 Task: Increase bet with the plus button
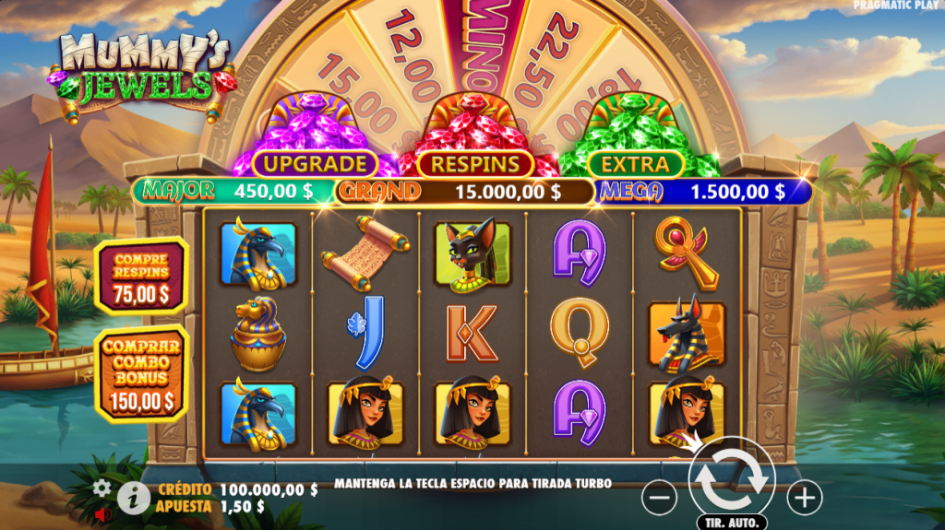(805, 498)
